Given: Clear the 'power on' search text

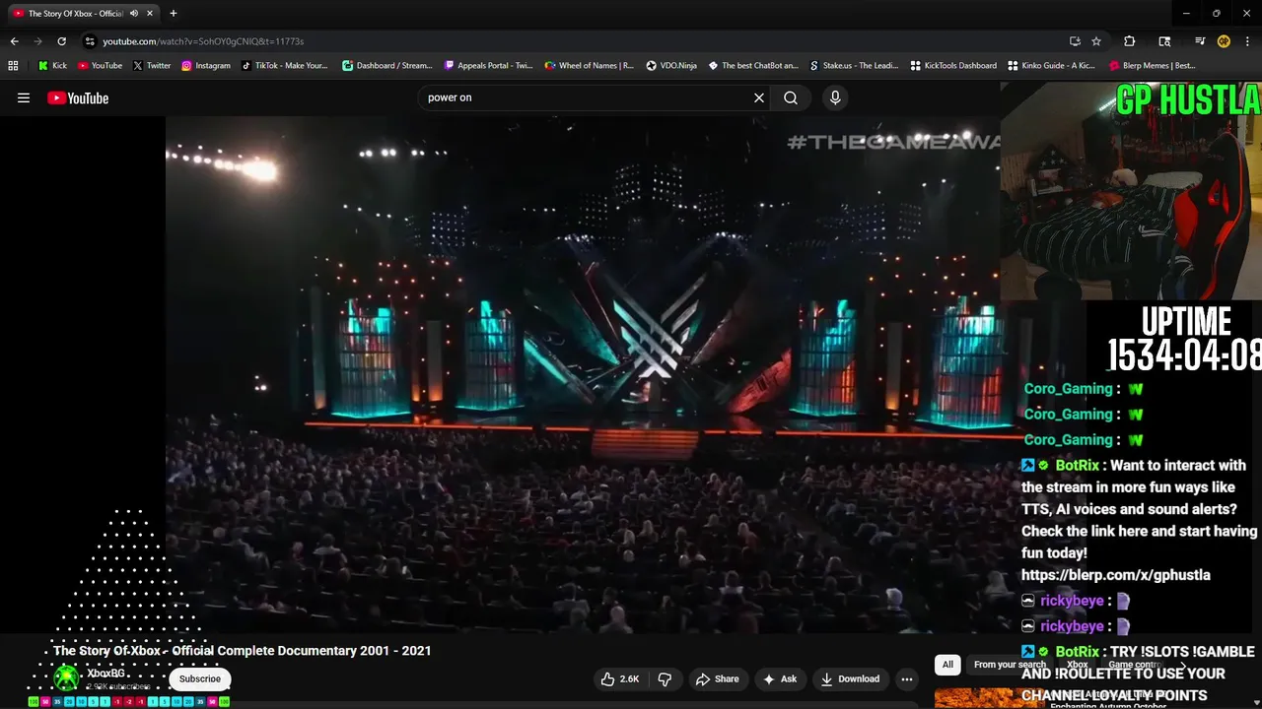Looking at the screenshot, I should coord(759,97).
